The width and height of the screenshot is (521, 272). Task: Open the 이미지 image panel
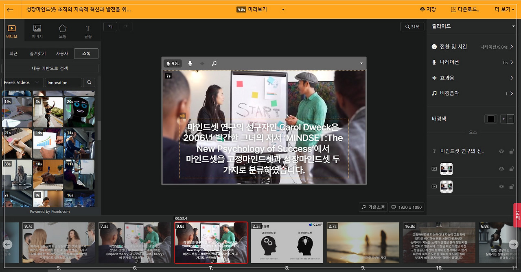37,32
